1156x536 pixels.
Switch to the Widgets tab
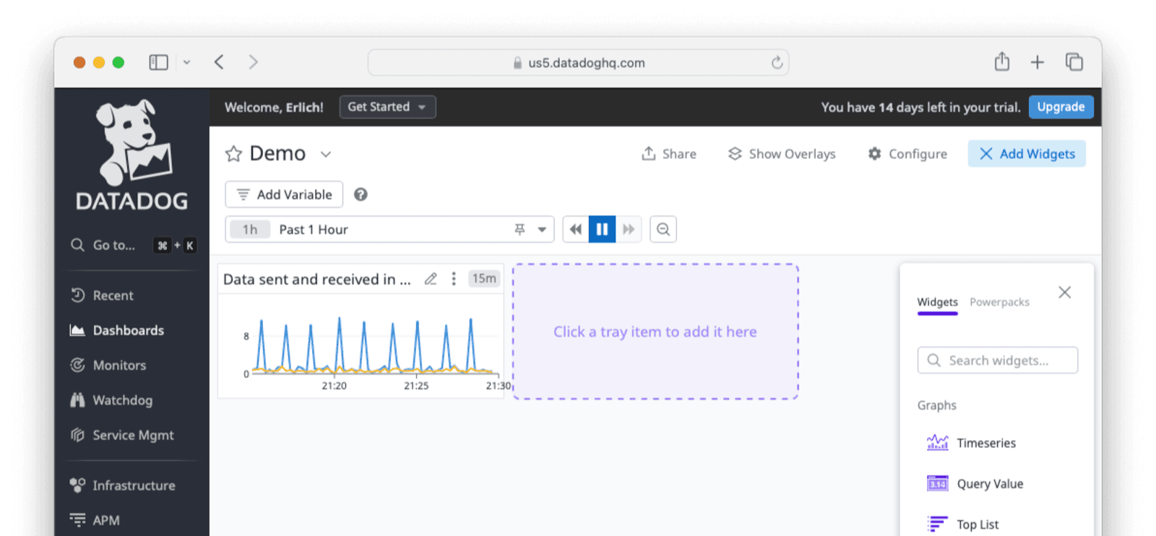click(x=937, y=303)
